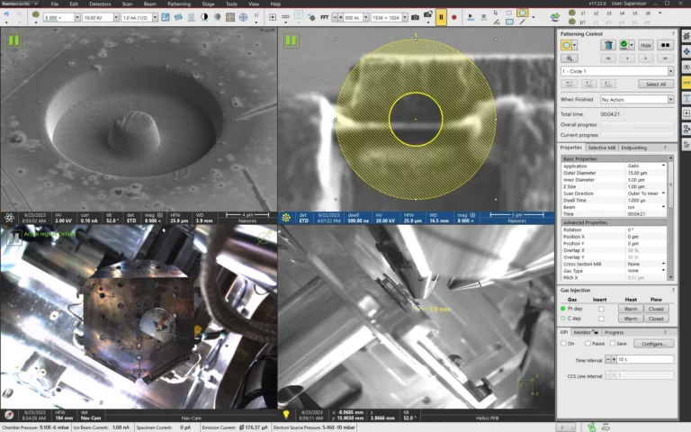Open the Patterning menu

pyautogui.click(x=178, y=4)
